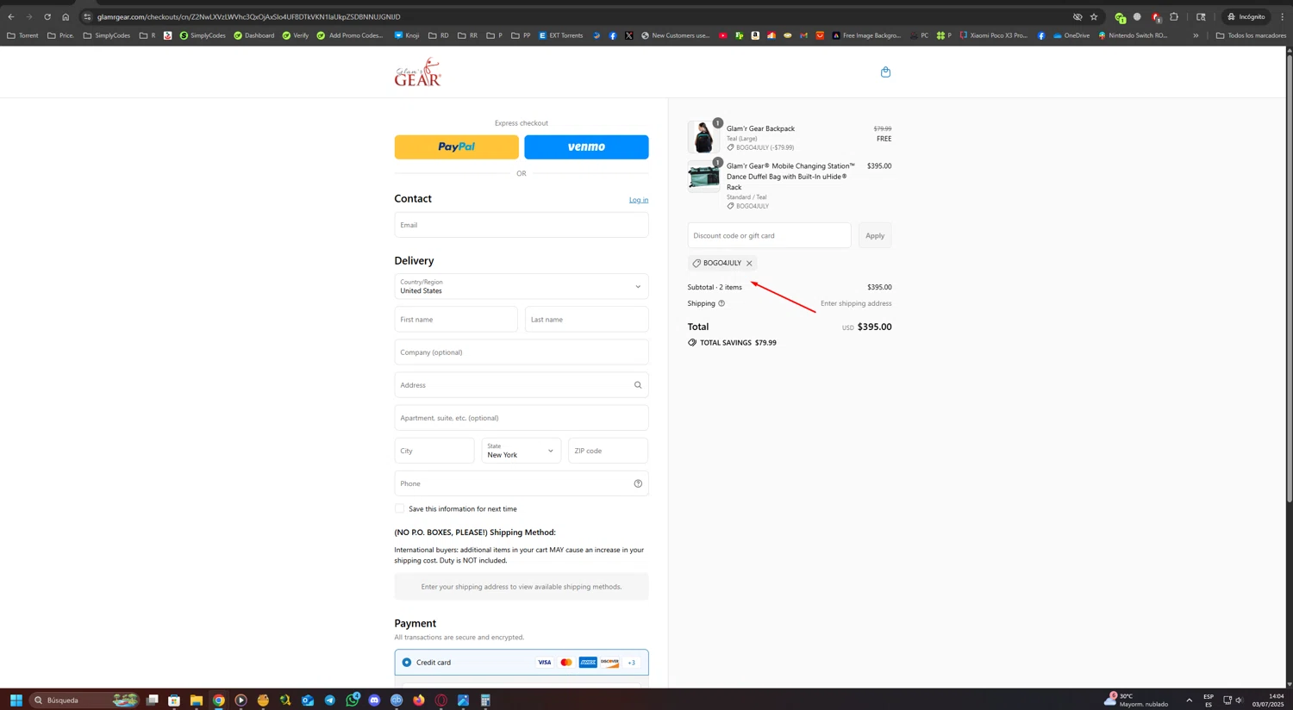Click the Glam'r Gear Backpack thumbnail
This screenshot has width=1293, height=710.
[703, 137]
